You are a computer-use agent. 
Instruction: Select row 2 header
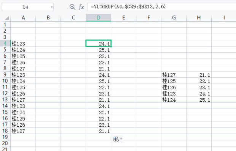click(5, 31)
